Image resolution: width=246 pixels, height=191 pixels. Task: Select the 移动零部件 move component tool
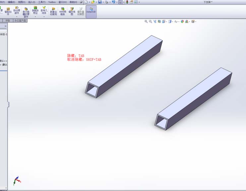[x=17, y=11]
